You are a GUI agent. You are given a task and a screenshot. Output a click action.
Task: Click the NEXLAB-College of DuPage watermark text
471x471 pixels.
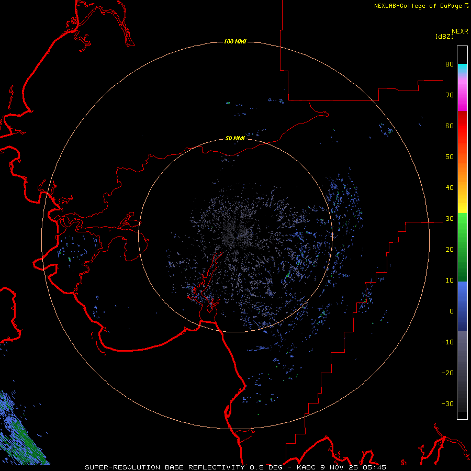click(421, 6)
